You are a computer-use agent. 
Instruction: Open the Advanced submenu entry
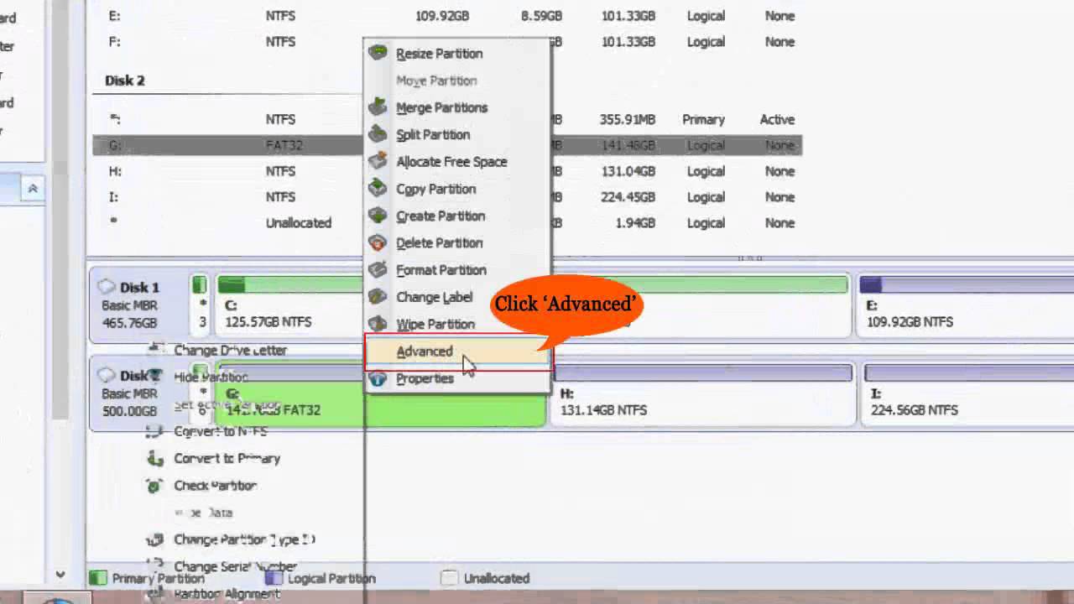pyautogui.click(x=457, y=351)
